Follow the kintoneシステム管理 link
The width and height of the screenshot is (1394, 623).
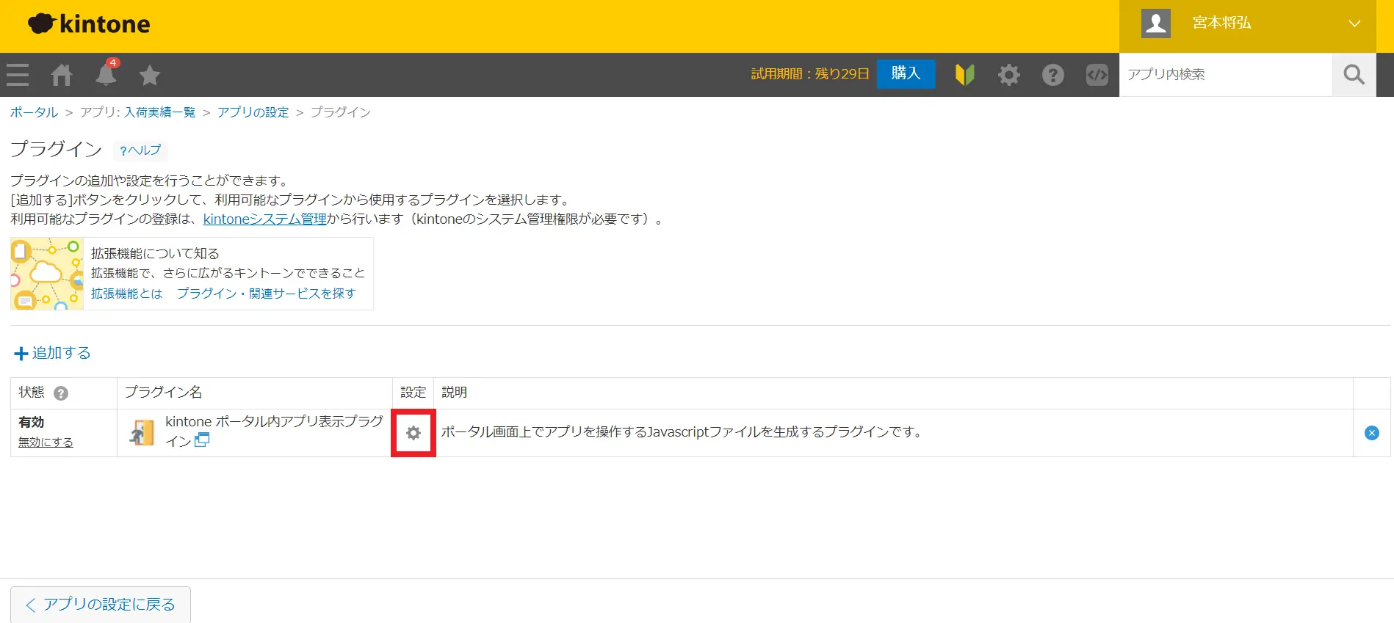tap(264, 219)
